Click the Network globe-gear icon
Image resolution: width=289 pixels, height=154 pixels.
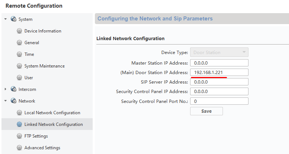click(14, 101)
